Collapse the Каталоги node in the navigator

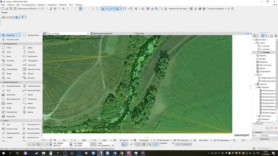(x=255, y=84)
